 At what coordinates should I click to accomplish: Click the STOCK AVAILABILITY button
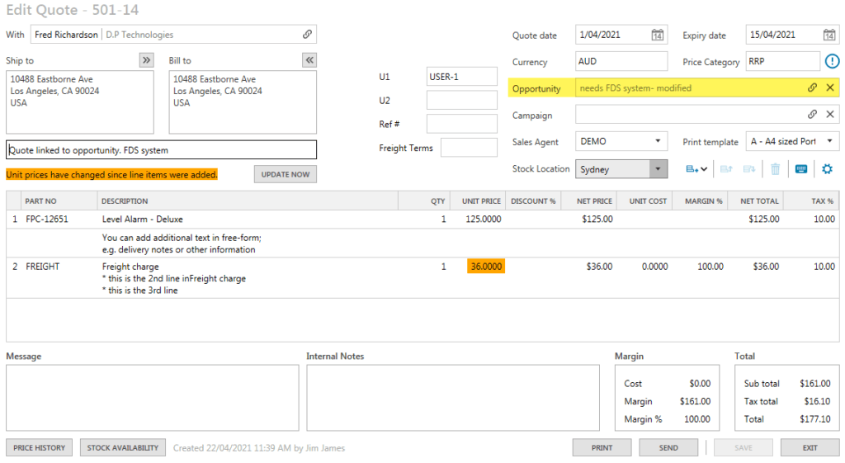click(x=123, y=447)
